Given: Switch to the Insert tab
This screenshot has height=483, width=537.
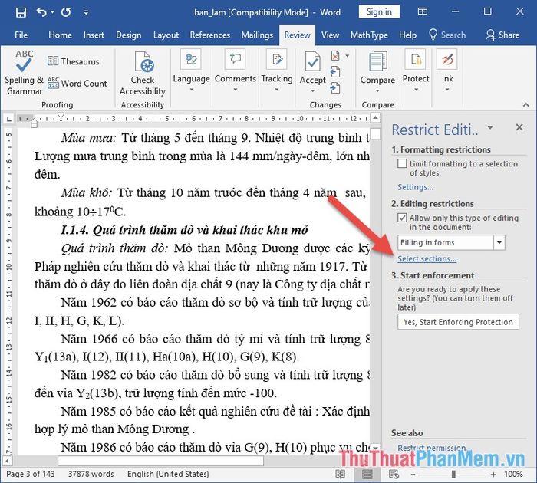Looking at the screenshot, I should tap(94, 35).
